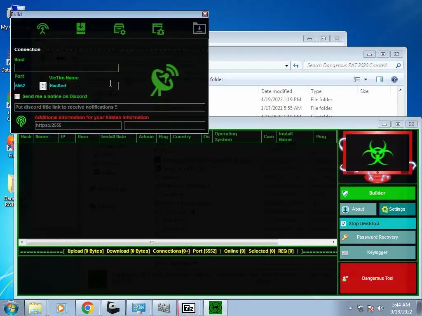422x316 pixels.
Task: Sort by the Operating System column header
Action: pyautogui.click(x=237, y=137)
